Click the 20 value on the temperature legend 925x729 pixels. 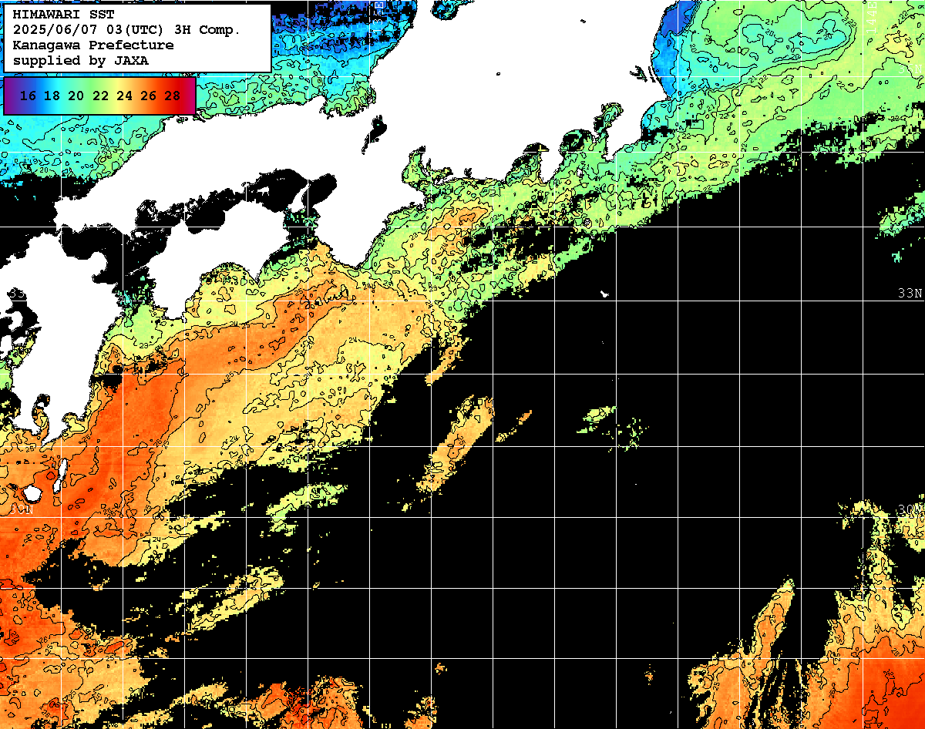point(76,96)
